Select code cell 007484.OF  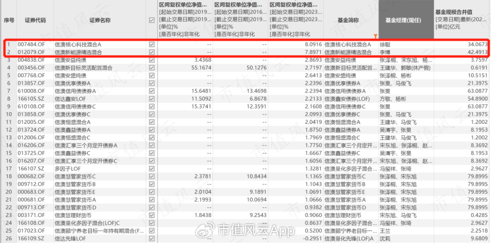coord(31,44)
